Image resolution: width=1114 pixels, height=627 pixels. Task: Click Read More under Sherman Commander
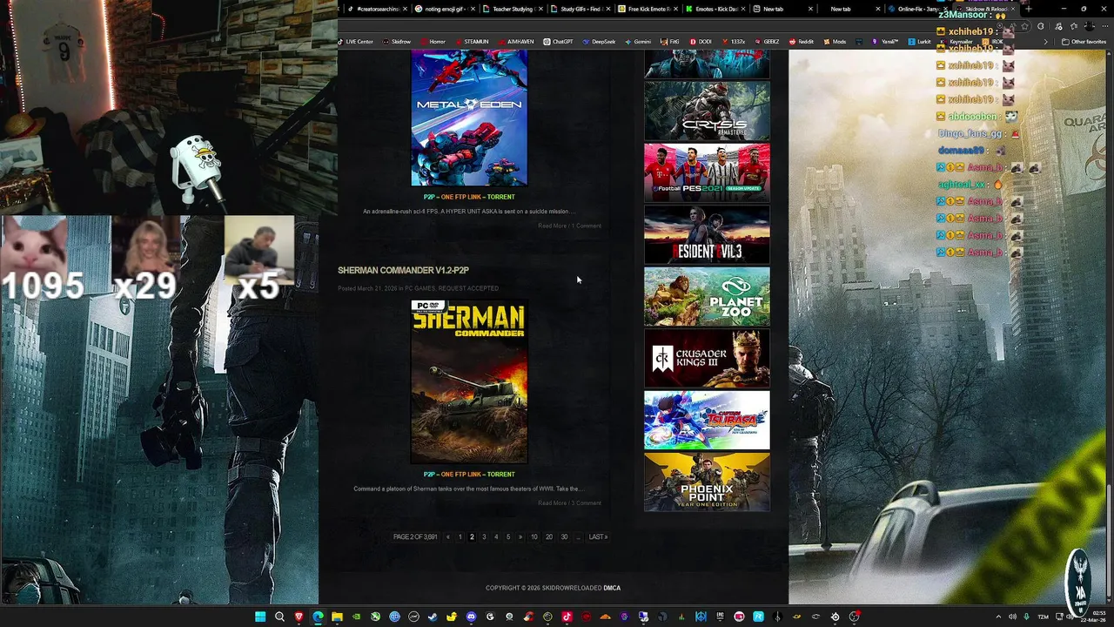pyautogui.click(x=552, y=502)
